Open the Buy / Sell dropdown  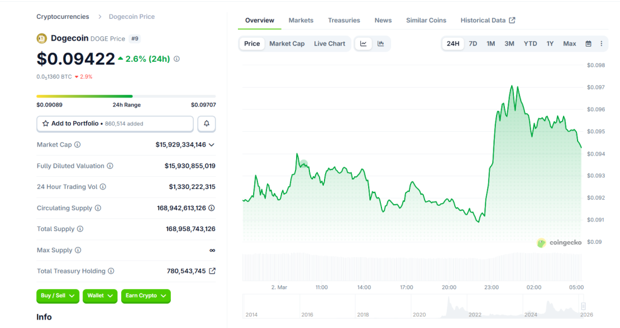point(58,296)
